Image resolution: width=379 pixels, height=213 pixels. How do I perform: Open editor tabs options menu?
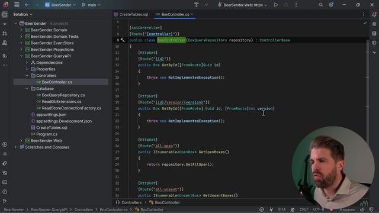pyautogui.click(x=363, y=14)
